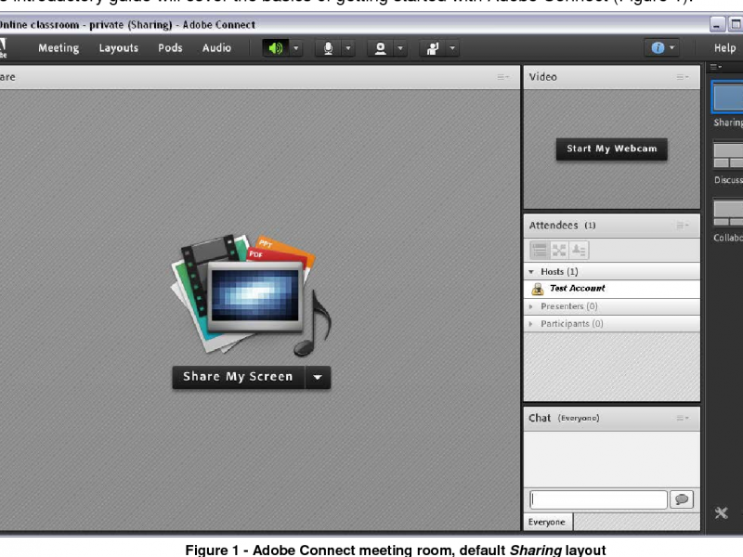Switch to attendee list view icon
This screenshot has width=743, height=557.
coord(540,250)
